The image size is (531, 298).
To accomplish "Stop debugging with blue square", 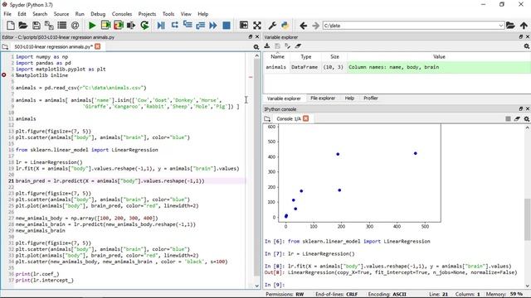I will (x=227, y=26).
